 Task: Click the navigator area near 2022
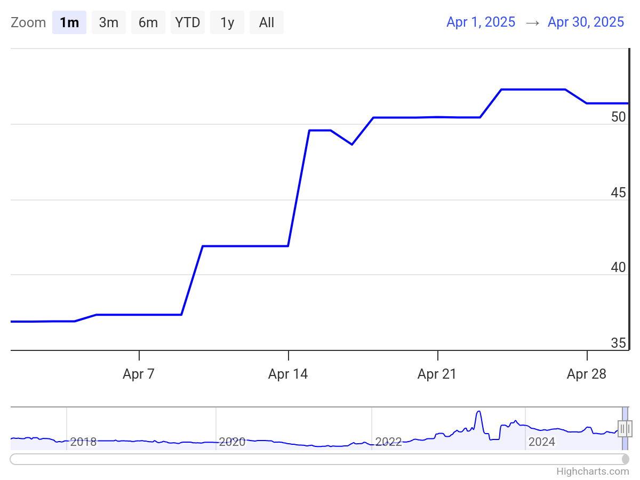click(x=388, y=442)
